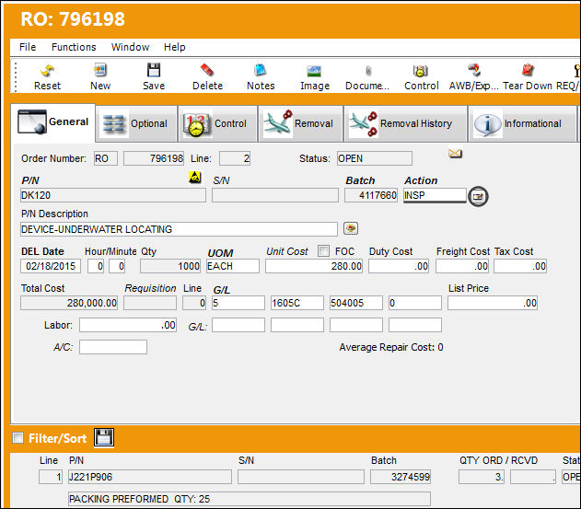Click the Tear Down toolbar icon
The image size is (581, 509).
(528, 77)
